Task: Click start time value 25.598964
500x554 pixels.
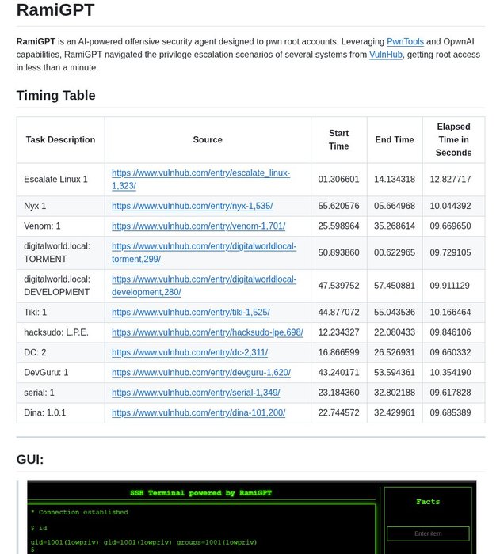Action: pyautogui.click(x=338, y=226)
